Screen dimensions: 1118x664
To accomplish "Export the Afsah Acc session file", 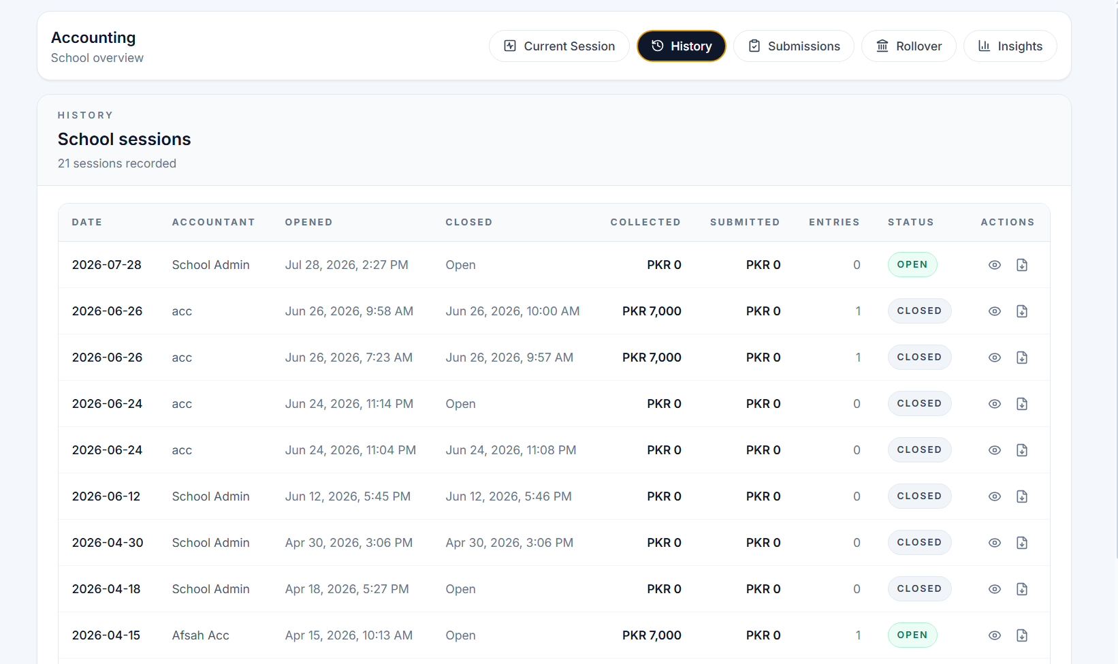I will coord(1022,635).
